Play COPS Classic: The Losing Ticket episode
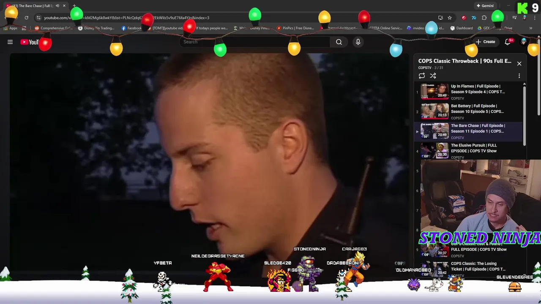Image resolution: width=541 pixels, height=304 pixels. coord(478,266)
